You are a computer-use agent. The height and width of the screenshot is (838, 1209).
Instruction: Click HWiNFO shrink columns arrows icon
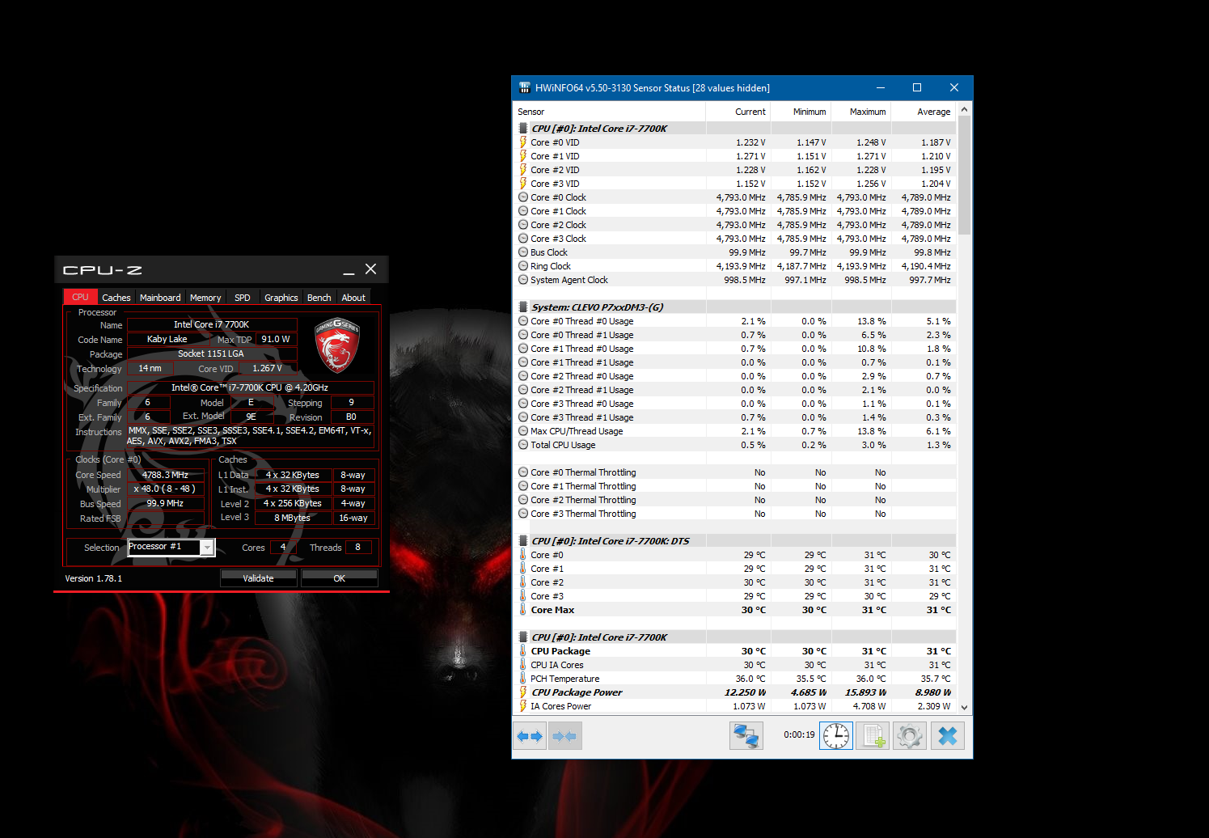pos(564,736)
